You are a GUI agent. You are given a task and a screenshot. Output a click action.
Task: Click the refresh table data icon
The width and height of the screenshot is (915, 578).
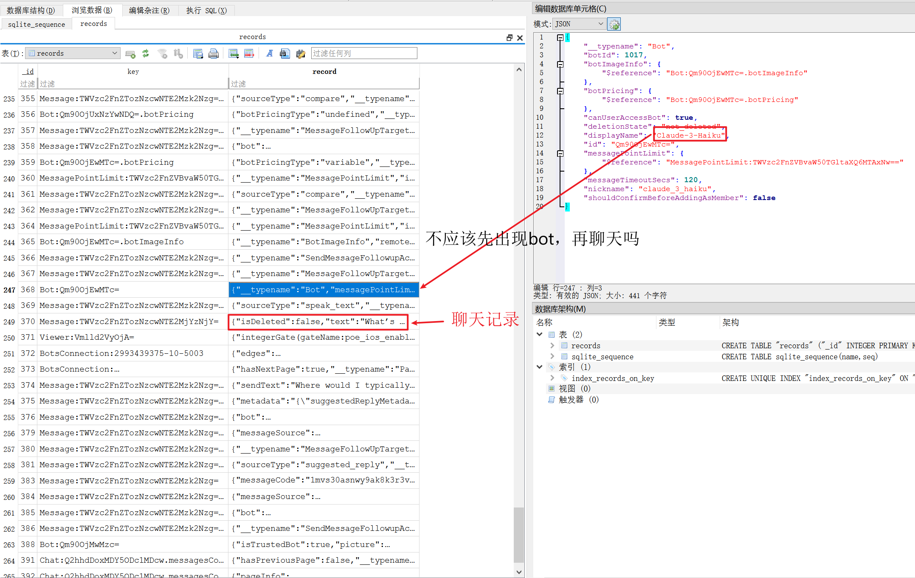146,53
